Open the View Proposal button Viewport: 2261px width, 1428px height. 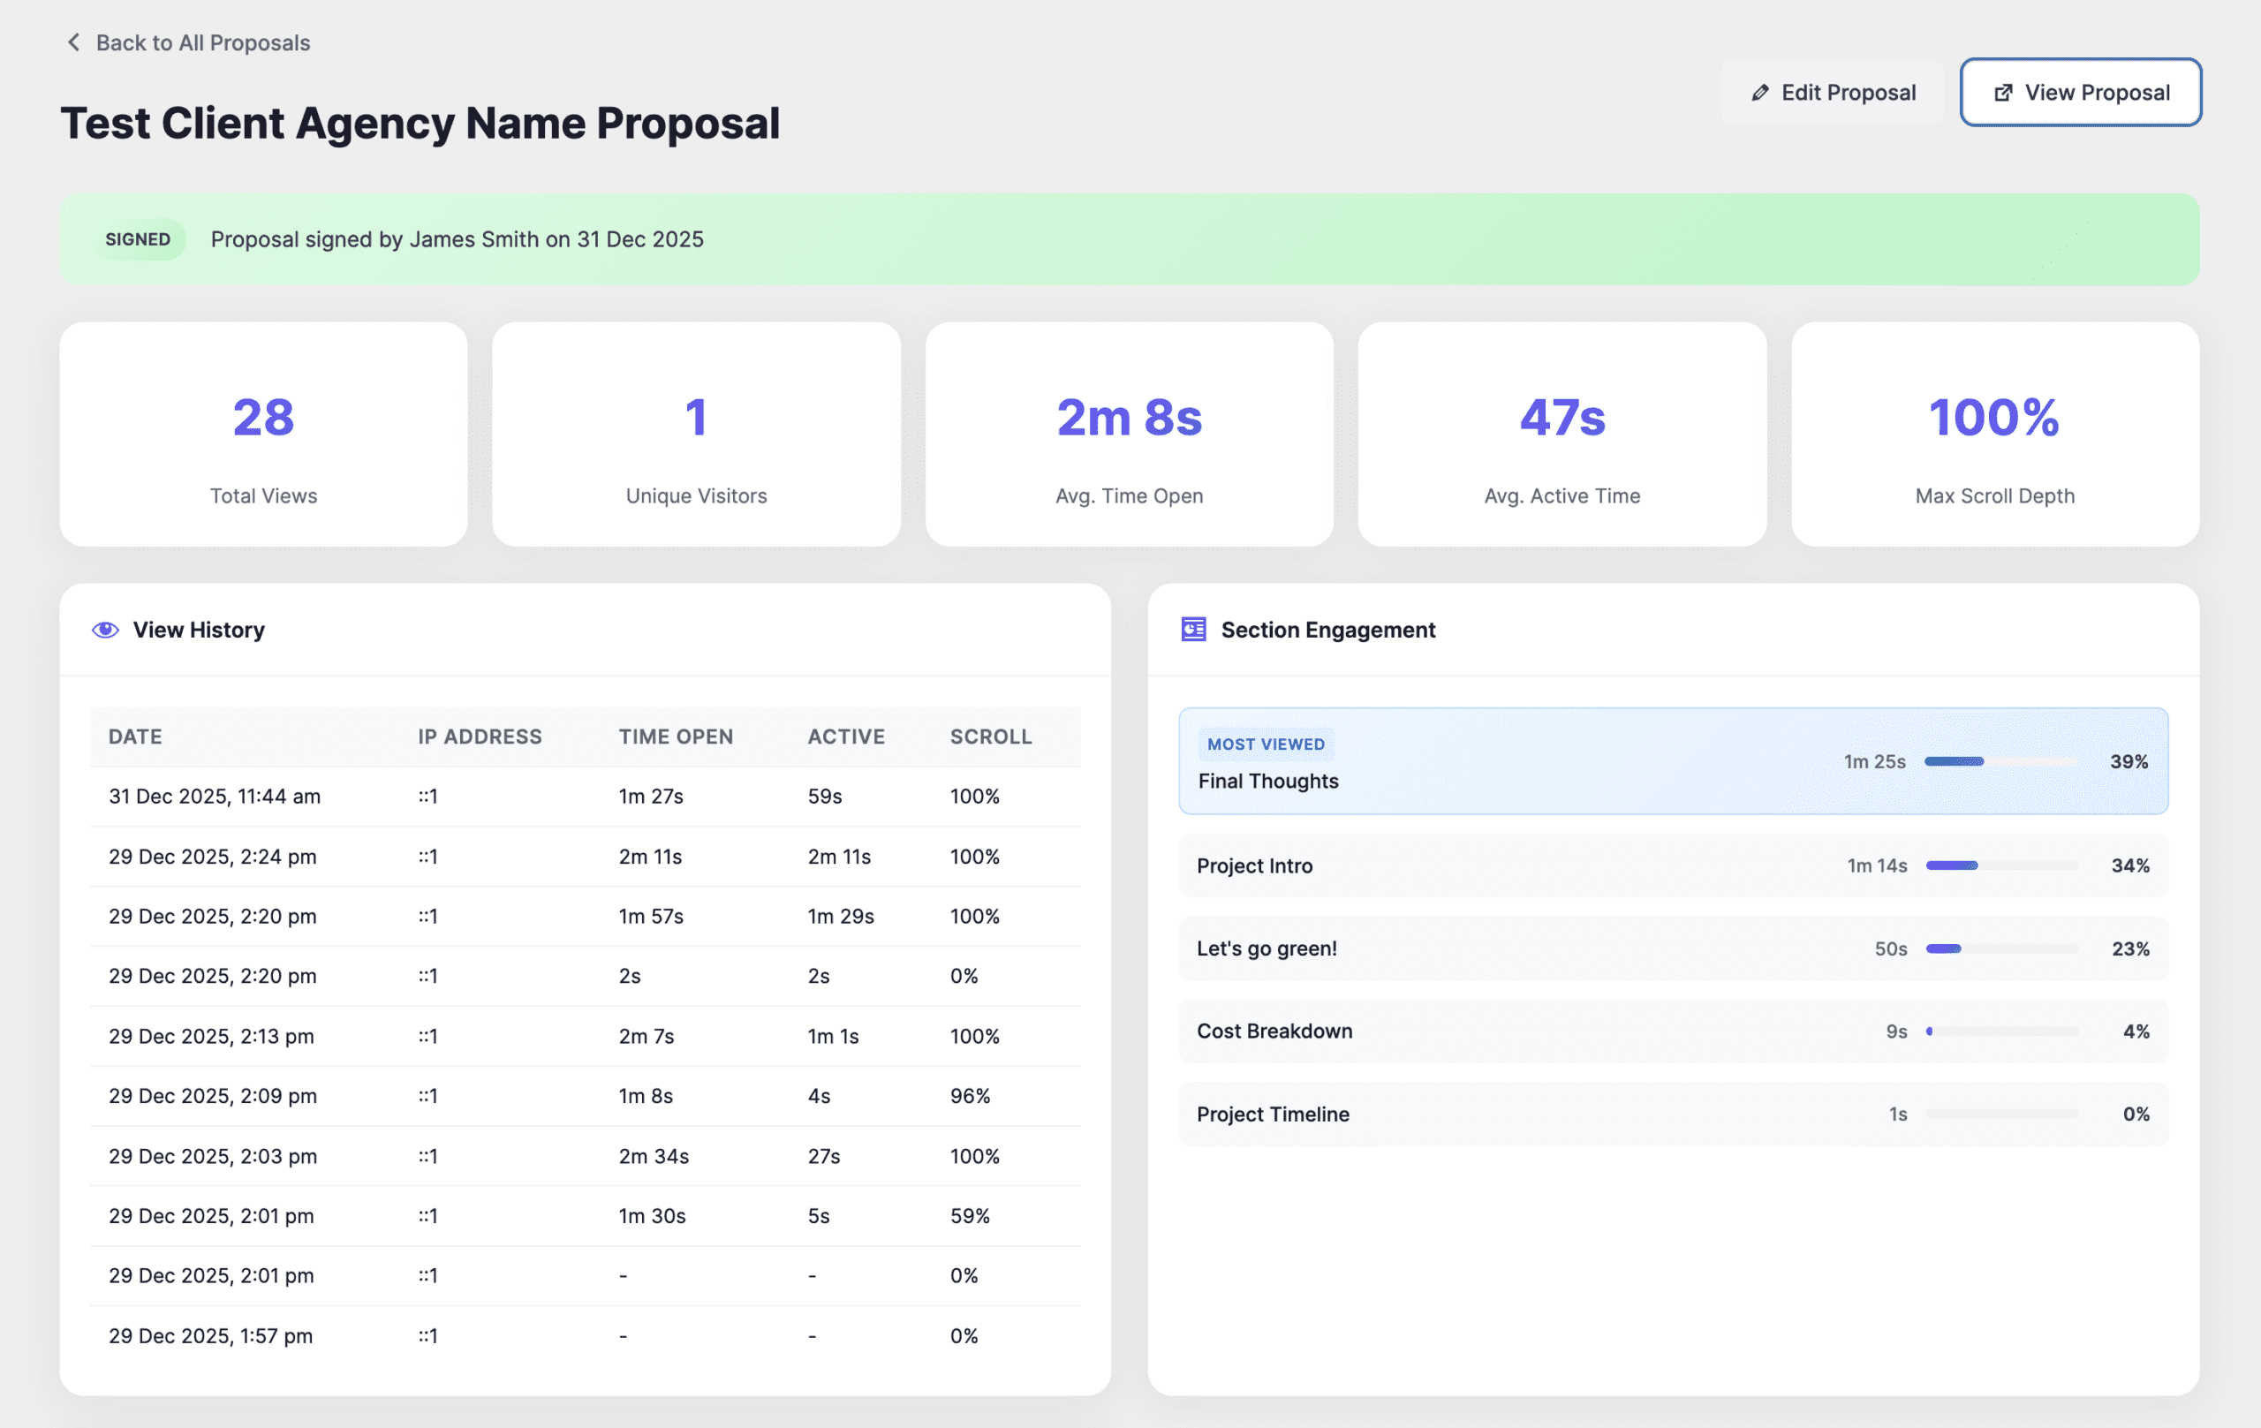coord(2080,92)
